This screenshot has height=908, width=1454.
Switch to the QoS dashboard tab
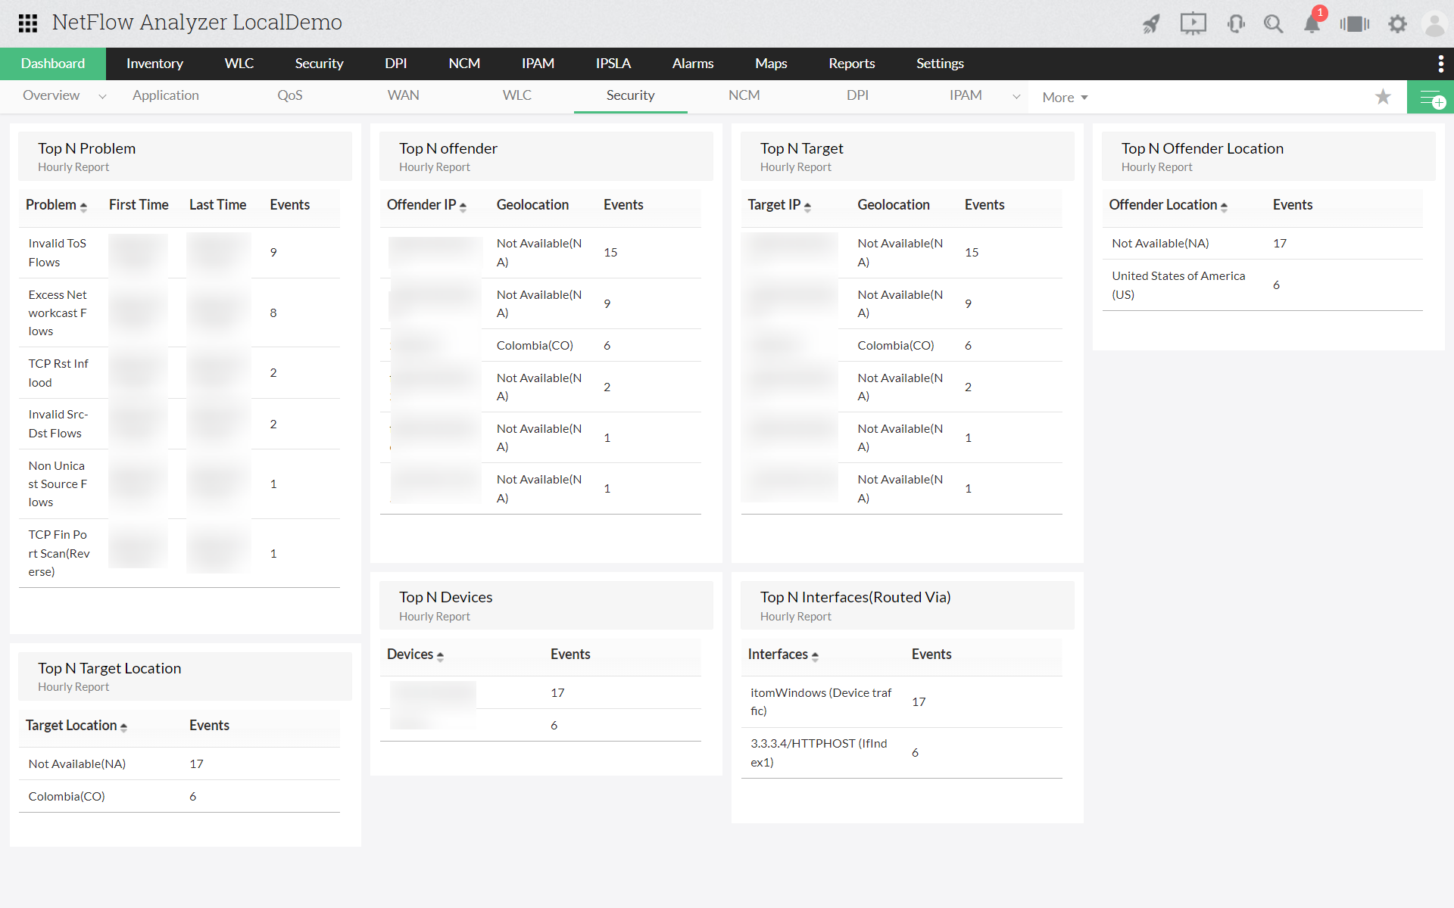click(289, 95)
